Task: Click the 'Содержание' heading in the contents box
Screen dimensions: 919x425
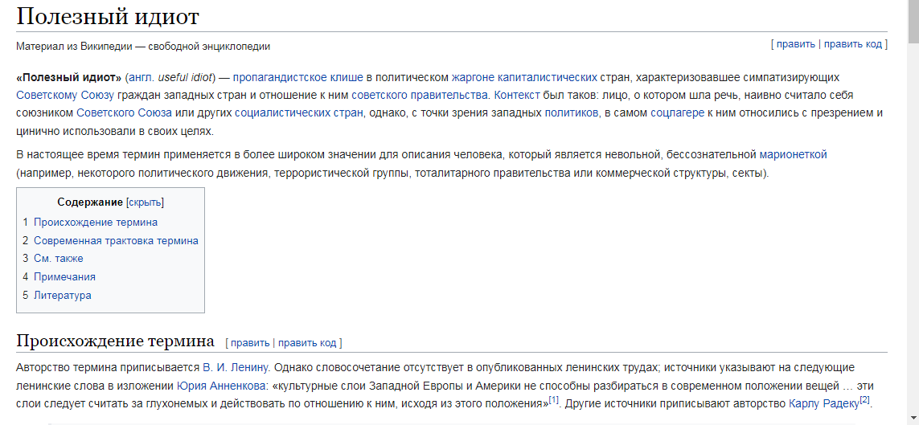Action: click(90, 202)
